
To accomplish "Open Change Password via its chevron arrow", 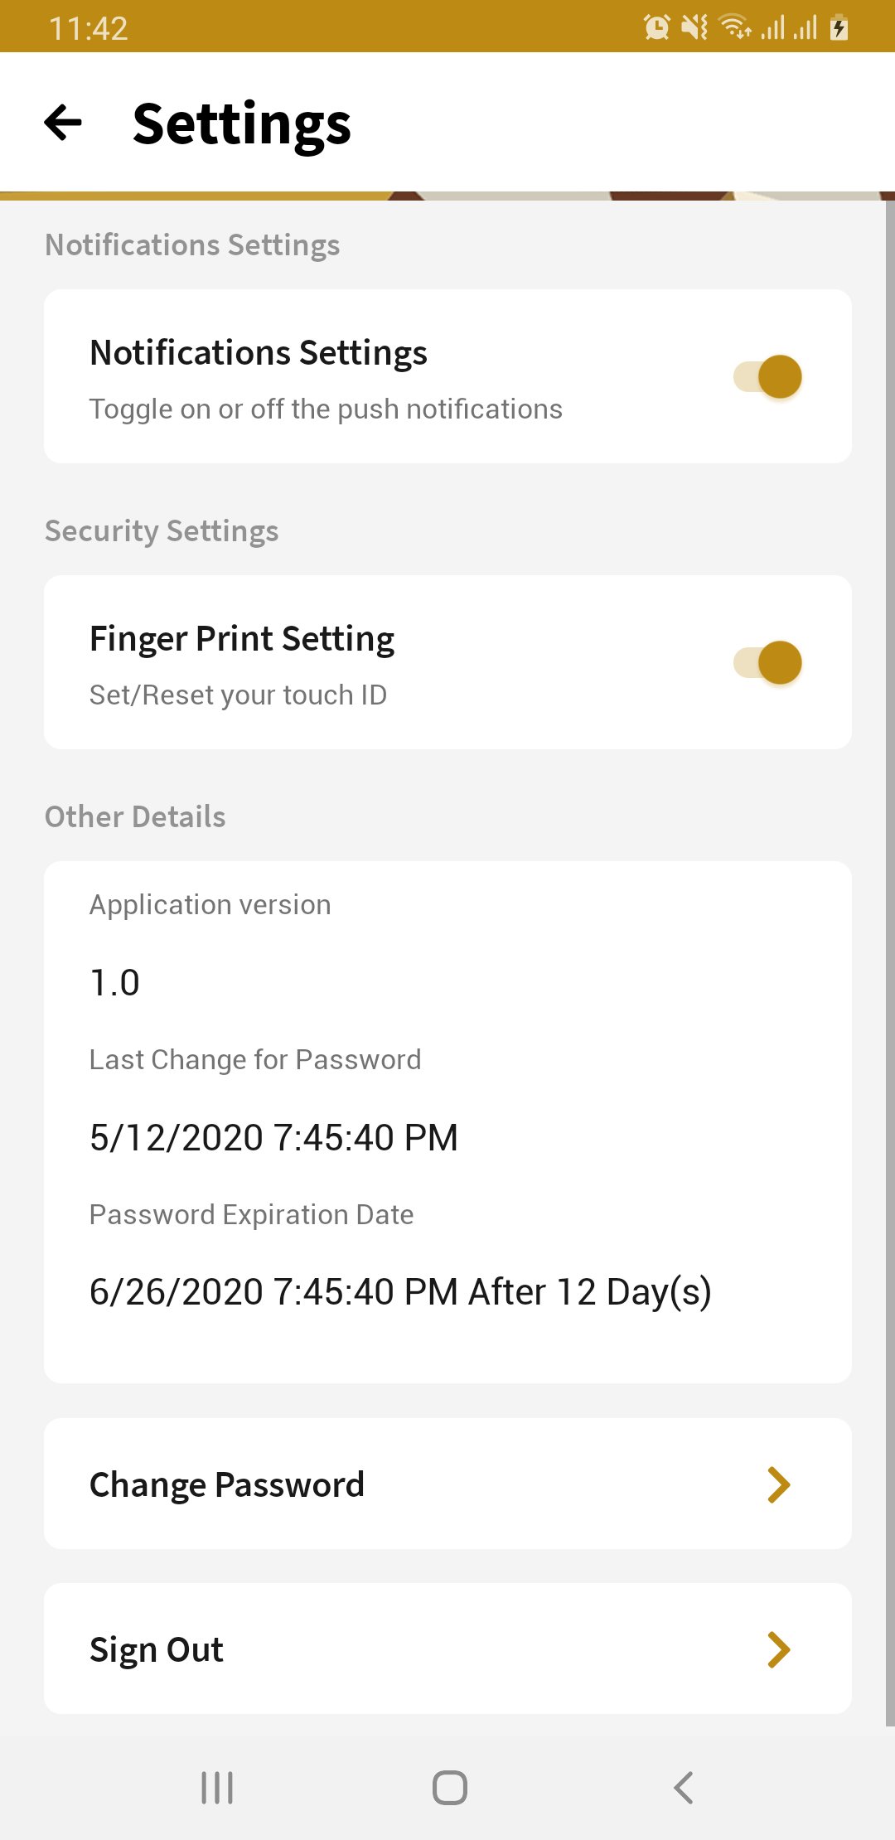I will pos(778,1484).
